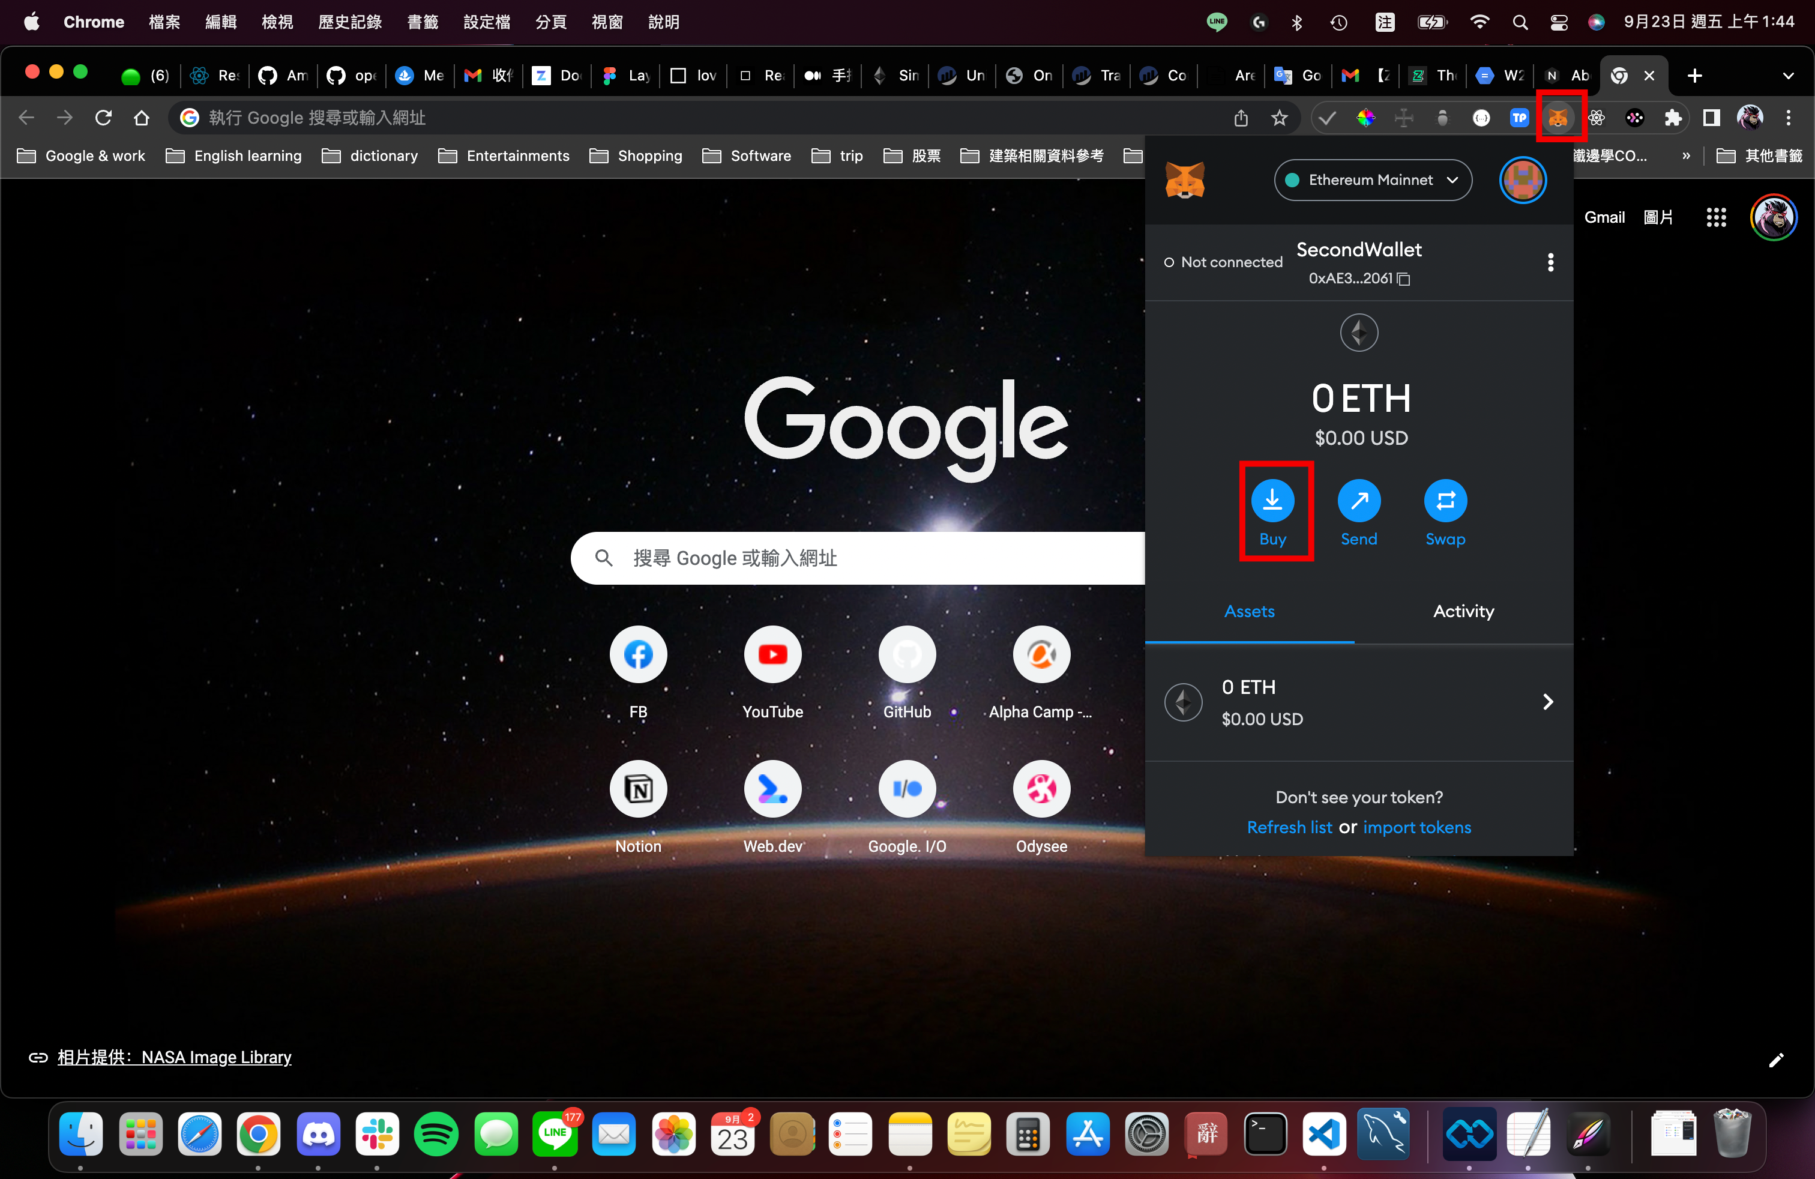Image resolution: width=1815 pixels, height=1179 pixels.
Task: Click the MetaMask fox extension icon
Action: coord(1558,118)
